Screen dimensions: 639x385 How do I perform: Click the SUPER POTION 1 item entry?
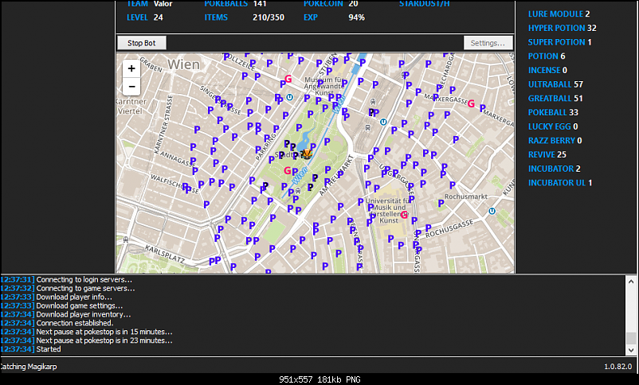[559, 42]
